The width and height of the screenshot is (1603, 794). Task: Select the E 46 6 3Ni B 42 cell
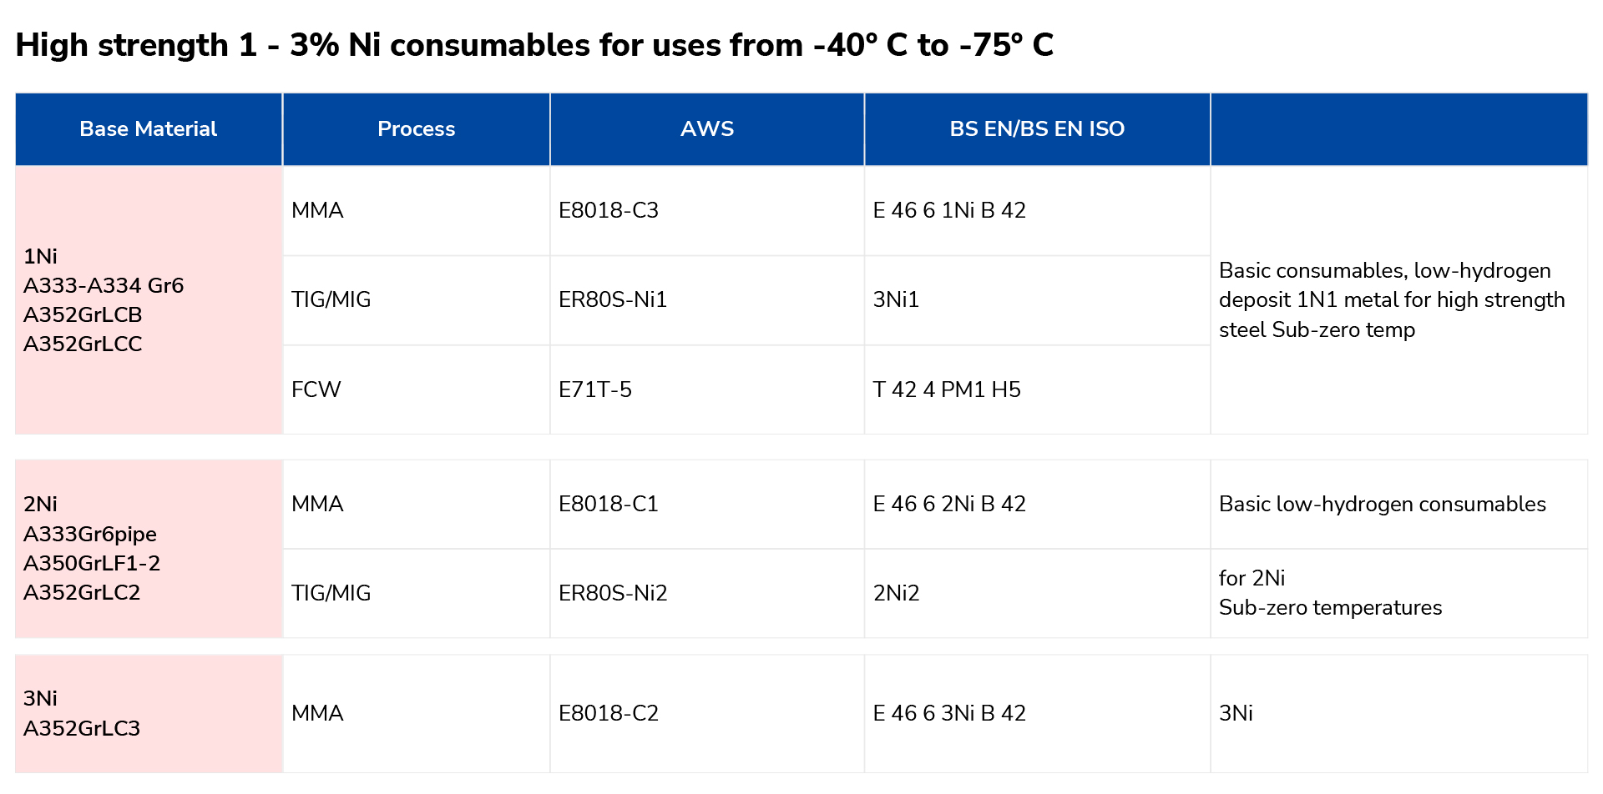1037,714
